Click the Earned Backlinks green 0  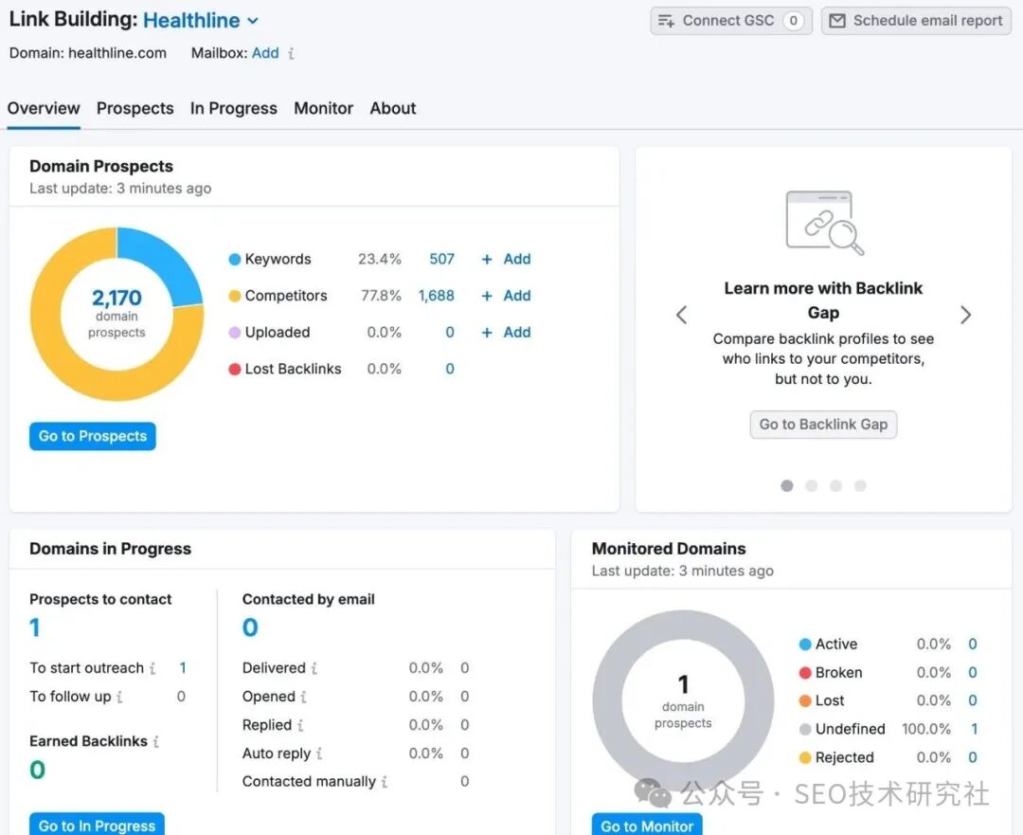(37, 770)
